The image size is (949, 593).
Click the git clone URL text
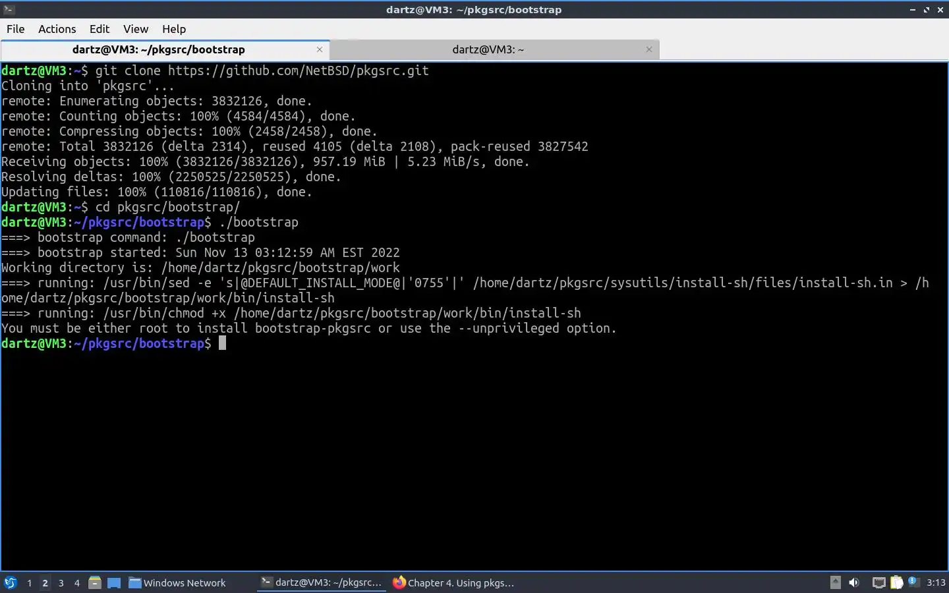[298, 71]
